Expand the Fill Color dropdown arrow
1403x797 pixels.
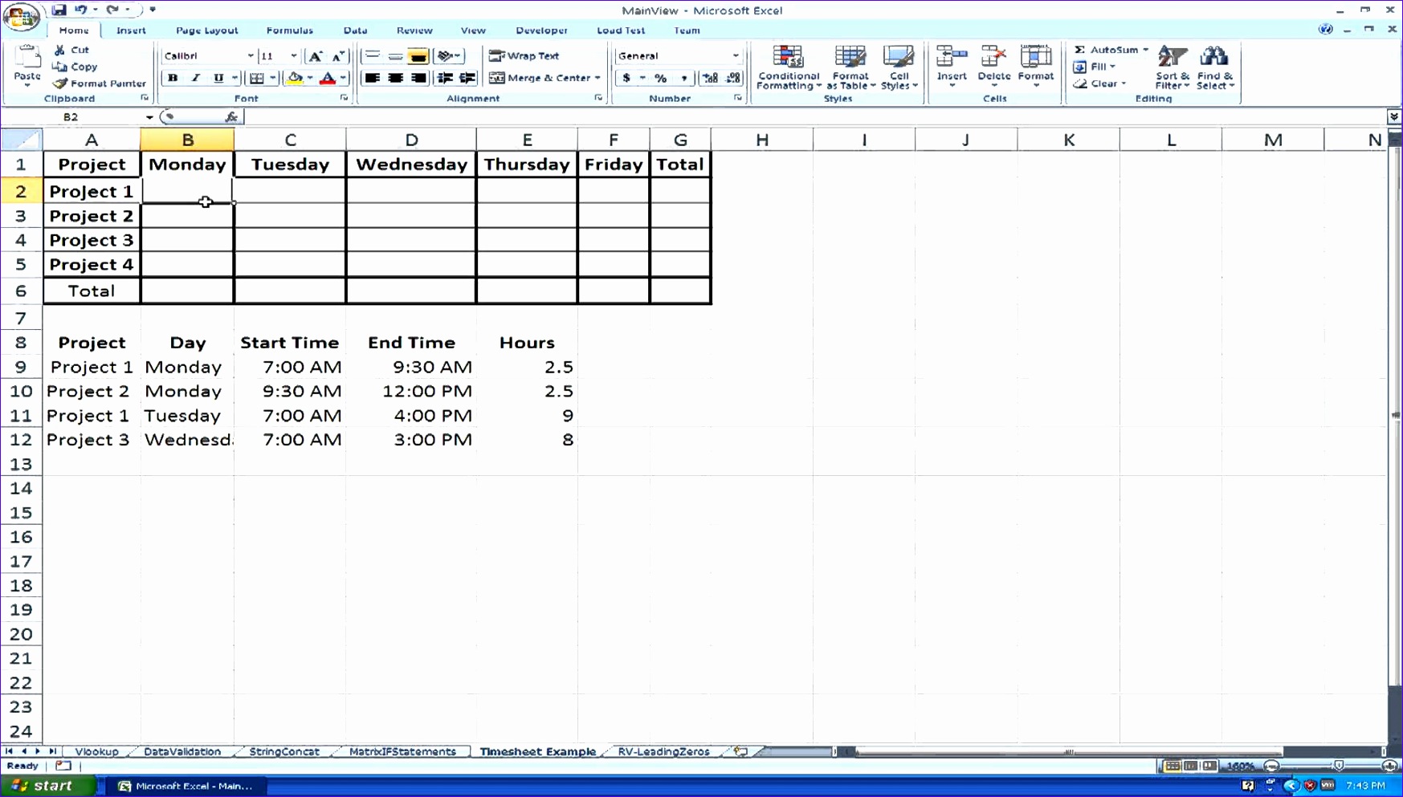click(x=309, y=78)
